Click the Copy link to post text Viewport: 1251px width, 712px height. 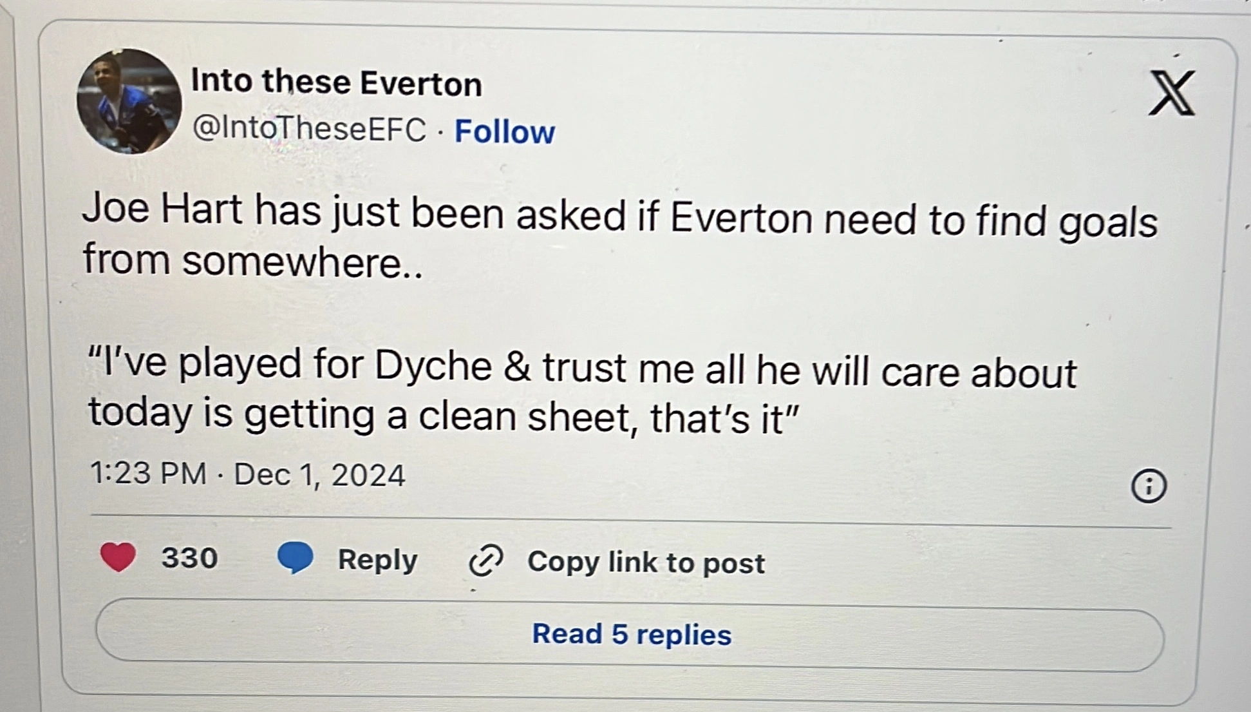pyautogui.click(x=646, y=563)
